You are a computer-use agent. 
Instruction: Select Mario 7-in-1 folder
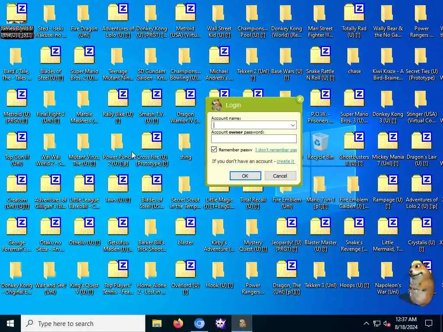tap(320, 192)
